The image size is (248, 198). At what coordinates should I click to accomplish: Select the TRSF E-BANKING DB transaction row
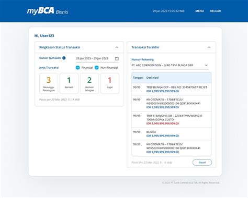point(172,120)
